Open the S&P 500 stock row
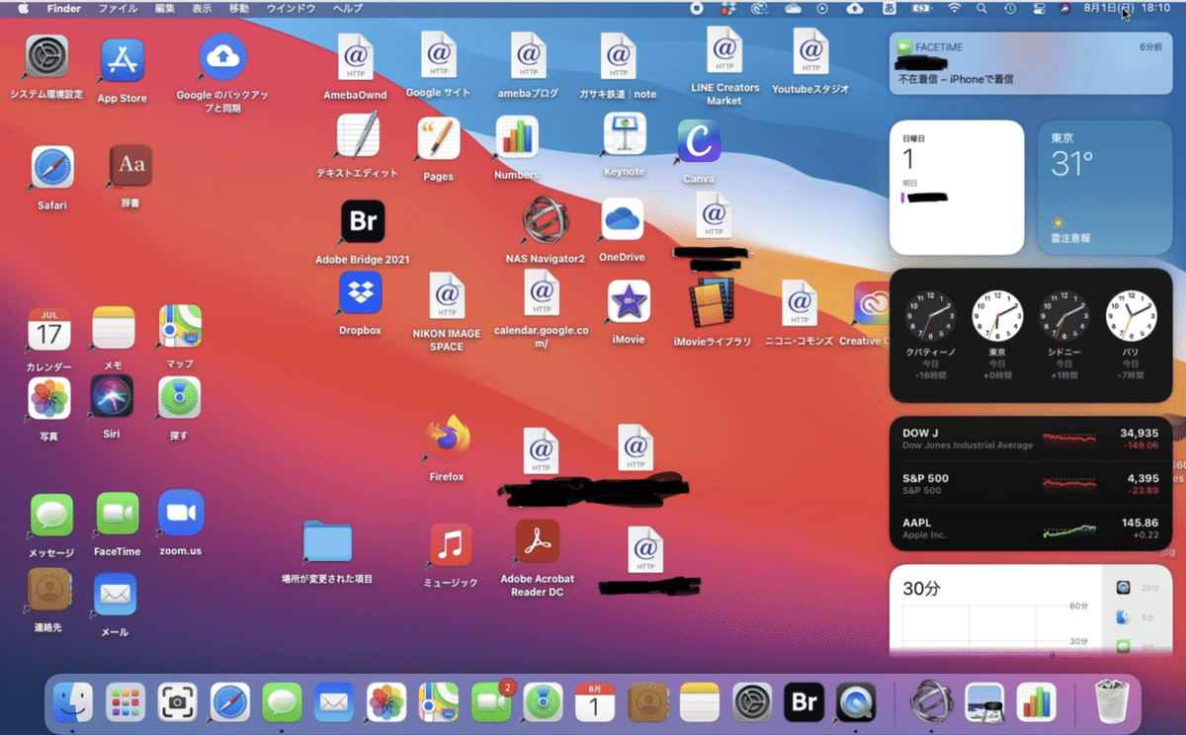 point(1031,484)
